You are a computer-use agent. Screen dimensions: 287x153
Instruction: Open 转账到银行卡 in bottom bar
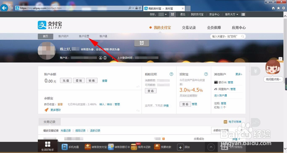[x=119, y=147]
